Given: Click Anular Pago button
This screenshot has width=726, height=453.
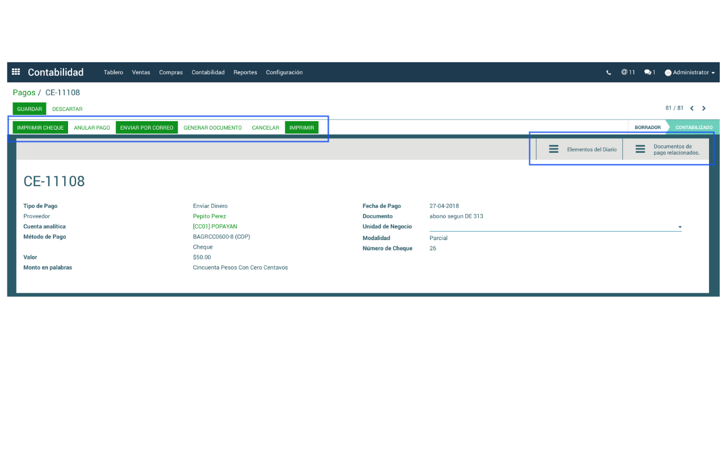Looking at the screenshot, I should (92, 128).
